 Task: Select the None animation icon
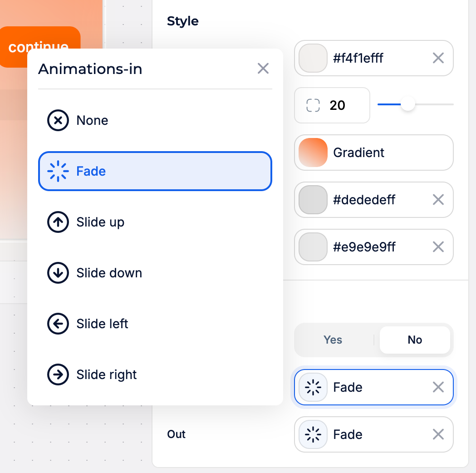(x=58, y=120)
